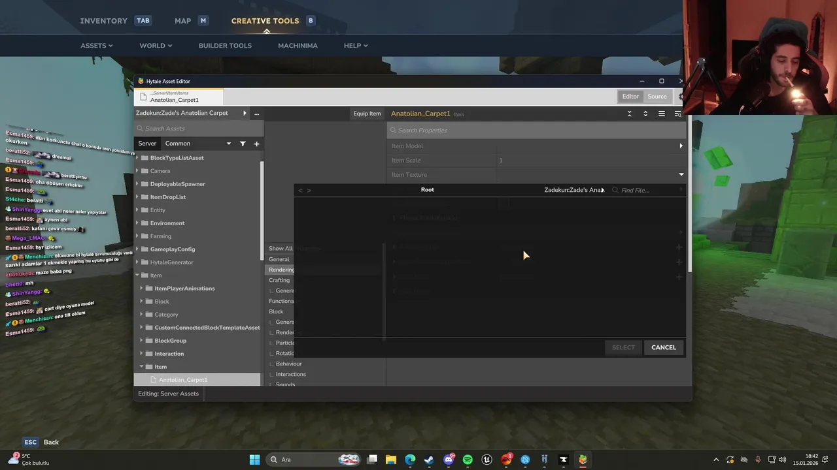Click the ESC Back button

[41, 442]
